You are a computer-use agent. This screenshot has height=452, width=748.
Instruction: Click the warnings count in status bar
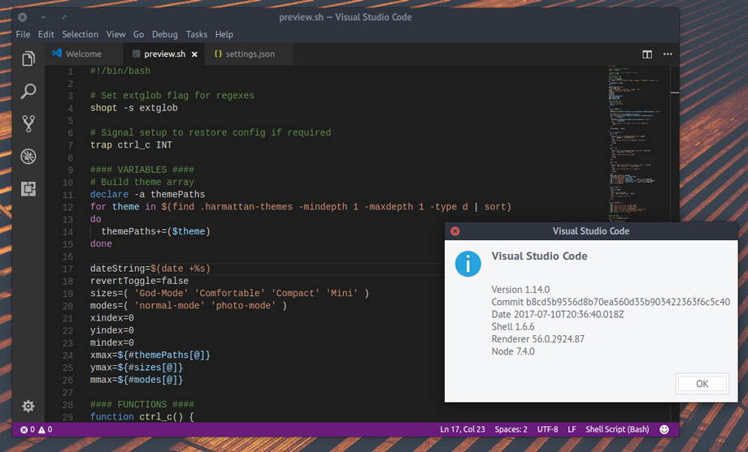(x=46, y=429)
